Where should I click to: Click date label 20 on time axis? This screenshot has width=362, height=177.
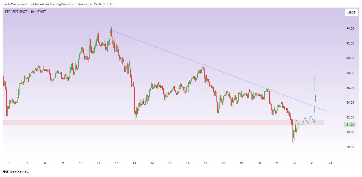pyautogui.click(x=259, y=163)
